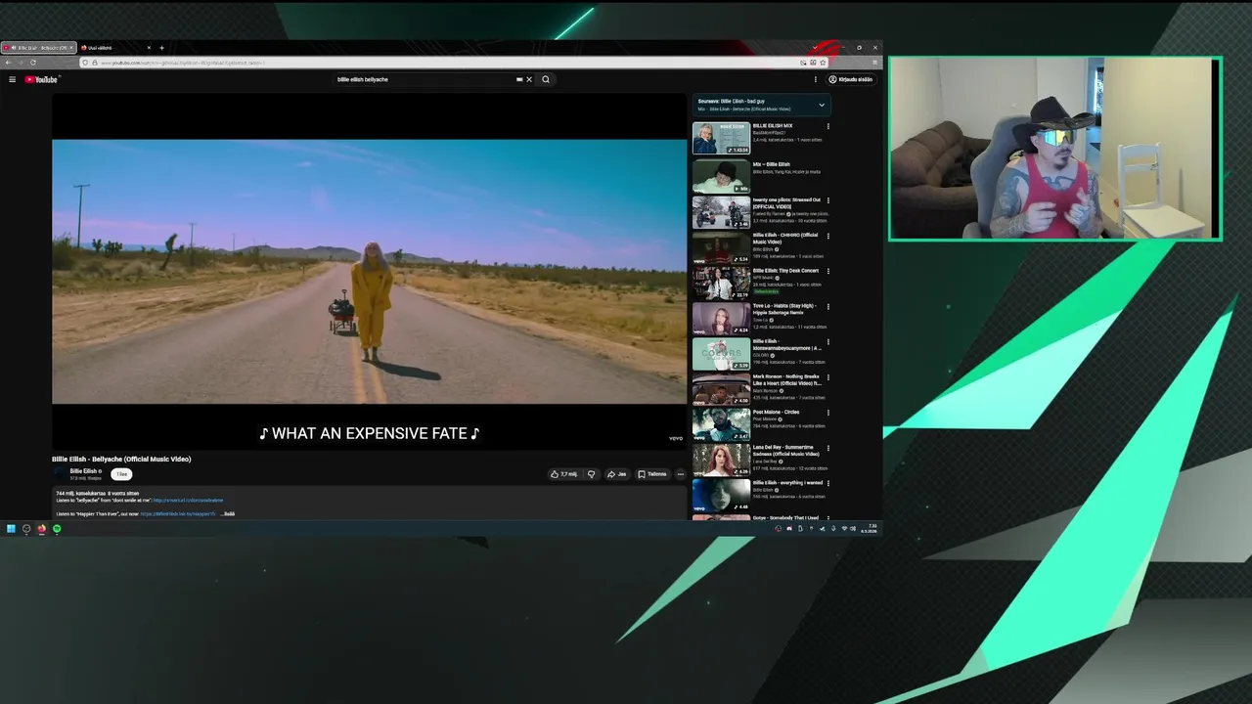
Task: Like the video with the 7,7 milj. button
Action: tap(564, 474)
